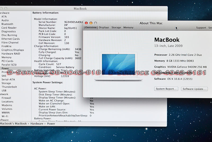Screen dimensions: 212x142
Task: Click the Device Name value bq20z451
Action: click(x=70, y=28)
